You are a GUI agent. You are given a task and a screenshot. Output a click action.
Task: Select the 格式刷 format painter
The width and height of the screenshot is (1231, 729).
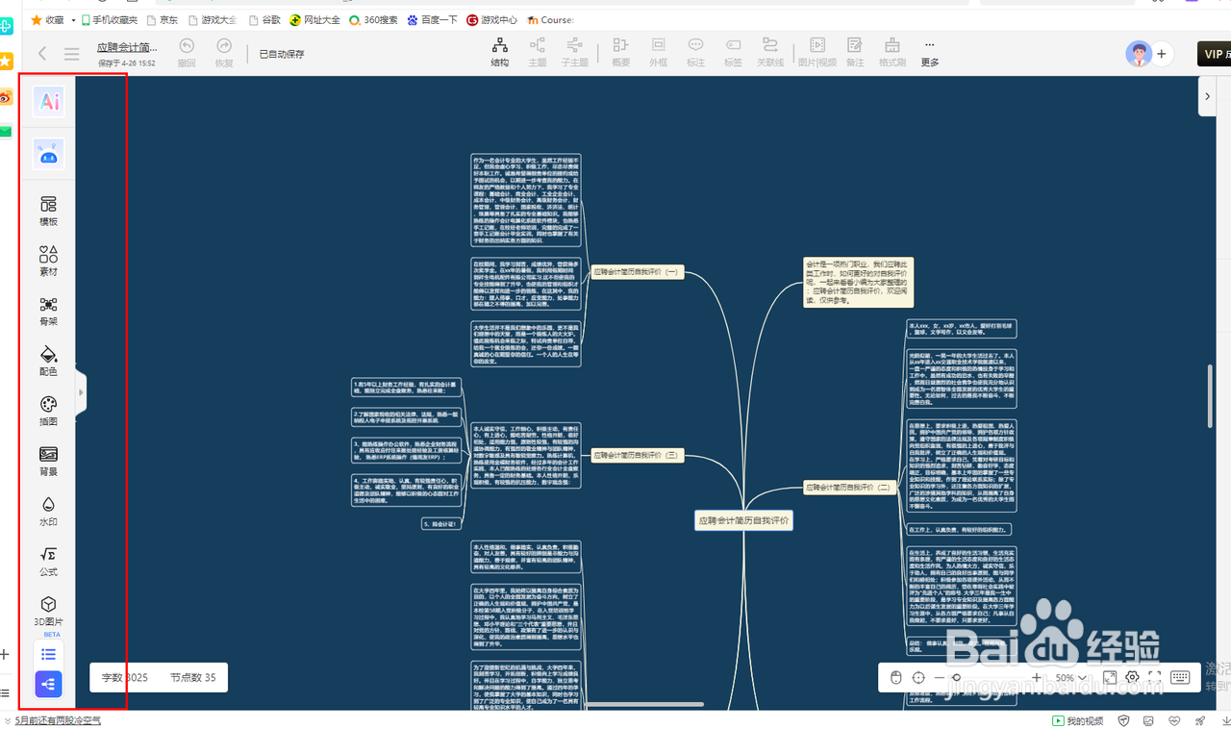click(x=892, y=53)
